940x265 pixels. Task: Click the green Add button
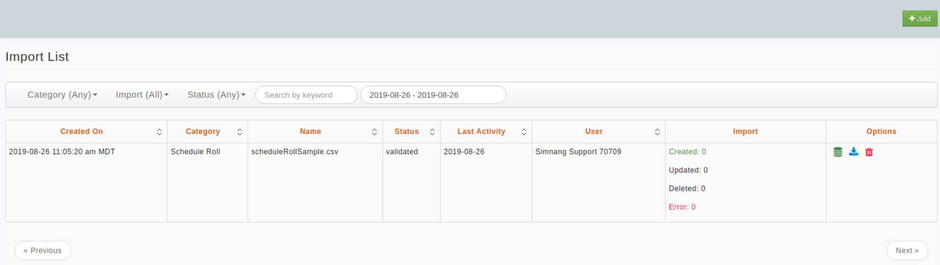(920, 18)
